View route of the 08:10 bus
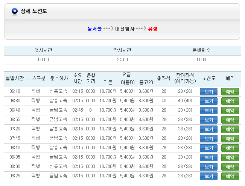 pyautogui.click(x=208, y=148)
